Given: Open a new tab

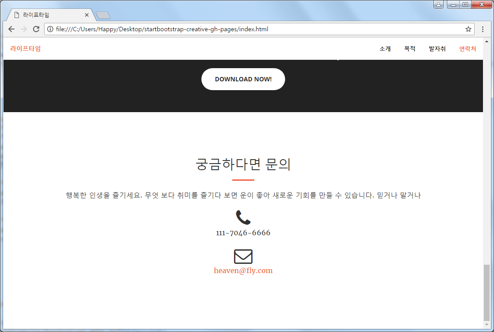Looking at the screenshot, I should point(103,15).
